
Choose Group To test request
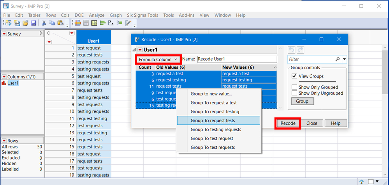pyautogui.click(x=218, y=138)
